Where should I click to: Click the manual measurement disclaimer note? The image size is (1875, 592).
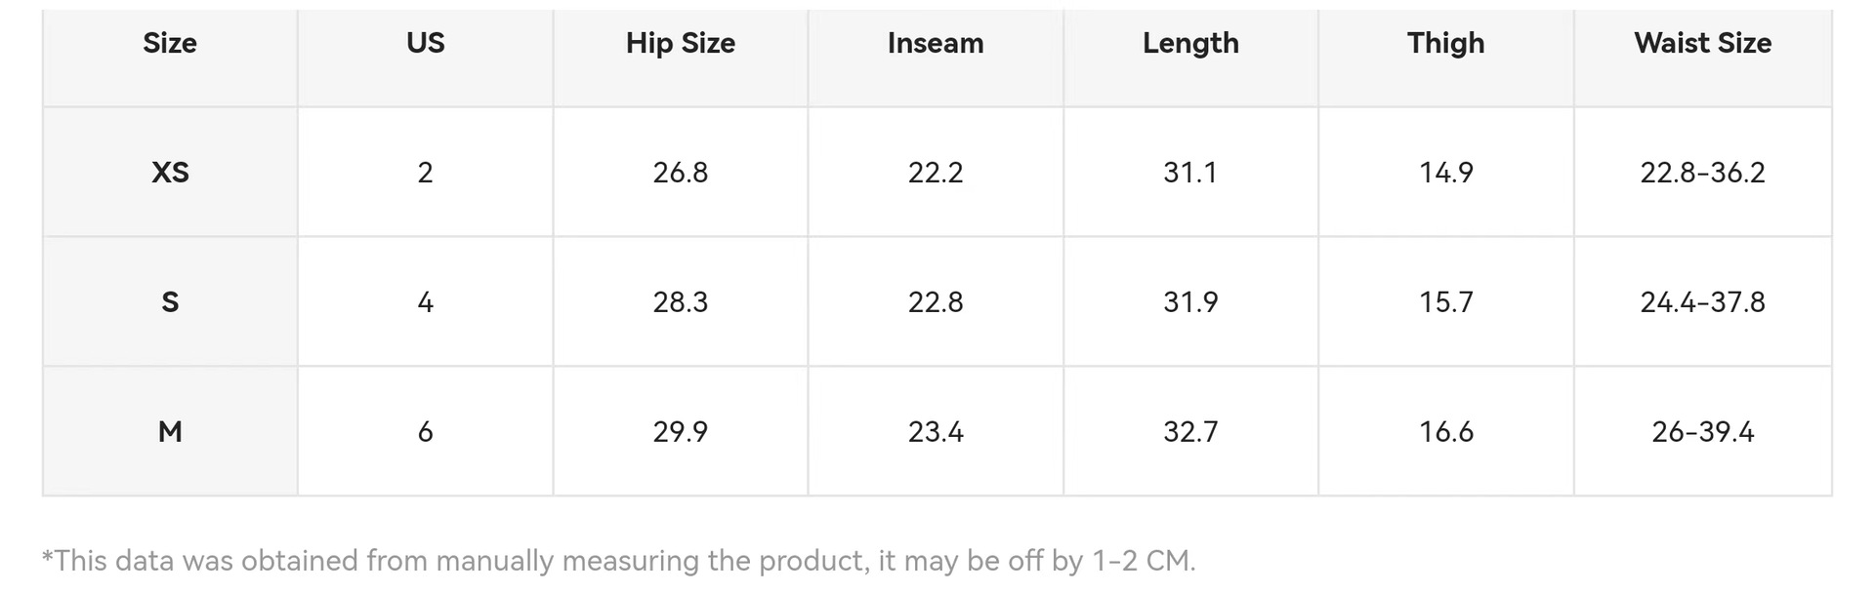[x=618, y=561]
